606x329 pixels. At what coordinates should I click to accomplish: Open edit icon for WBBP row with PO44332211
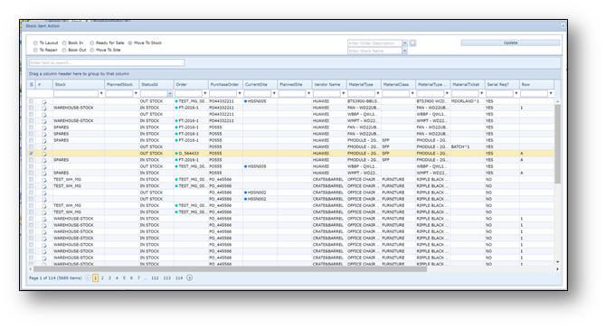click(x=44, y=115)
